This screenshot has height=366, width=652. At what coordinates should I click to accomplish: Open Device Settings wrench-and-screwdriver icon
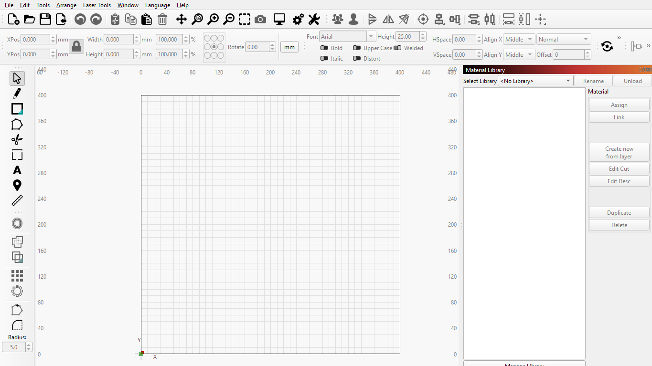314,20
